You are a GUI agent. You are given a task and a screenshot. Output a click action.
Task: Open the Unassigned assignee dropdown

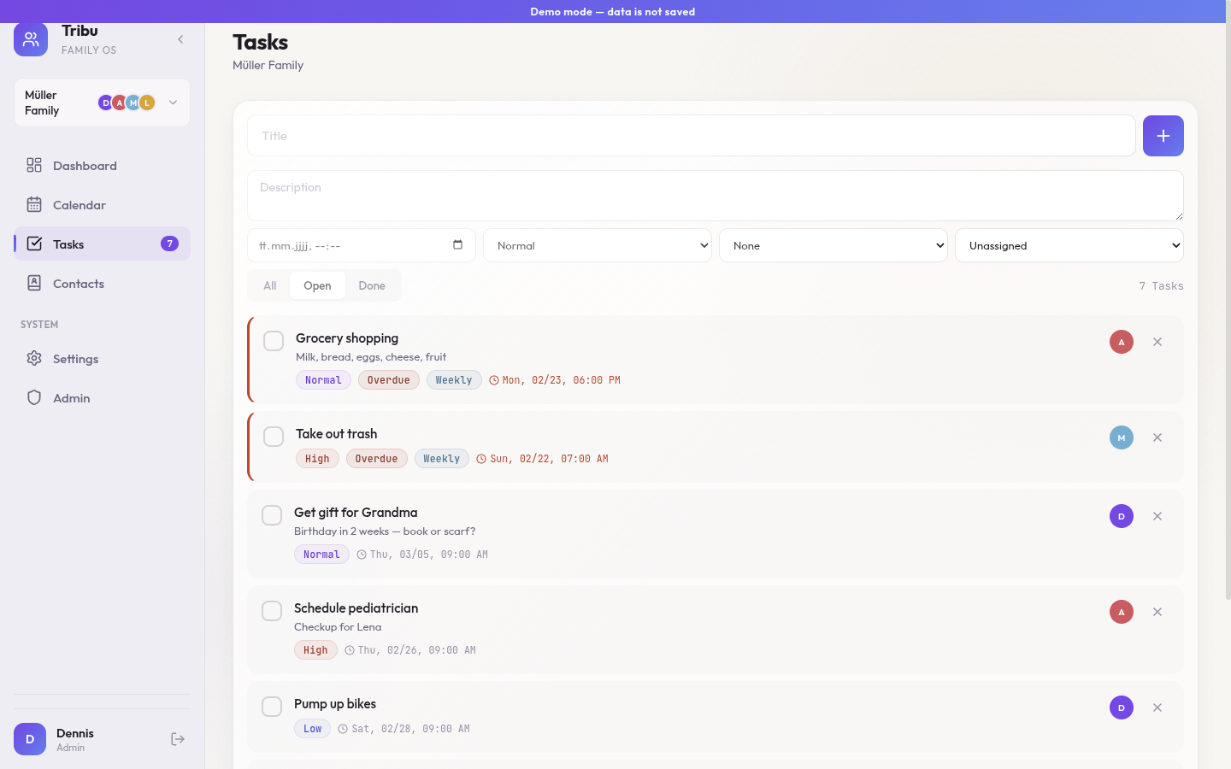click(x=1069, y=245)
